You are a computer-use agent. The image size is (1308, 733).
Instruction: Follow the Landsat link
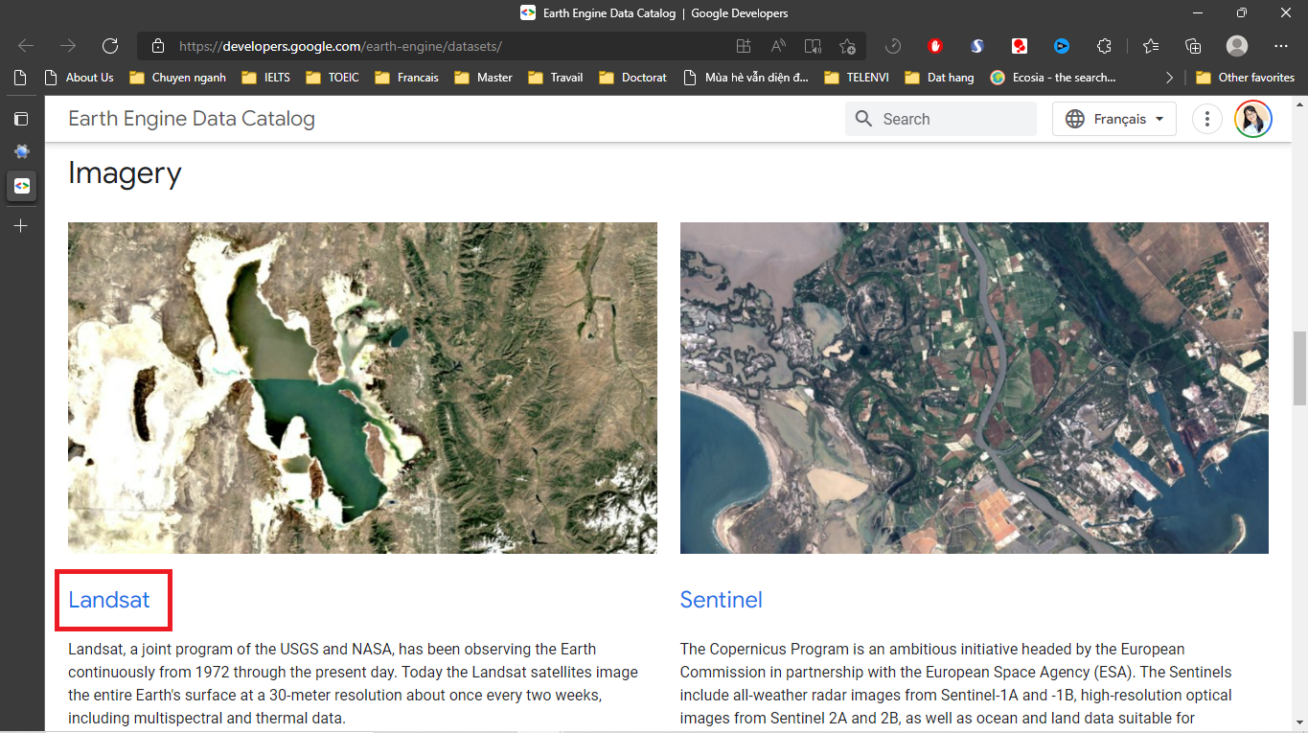109,600
